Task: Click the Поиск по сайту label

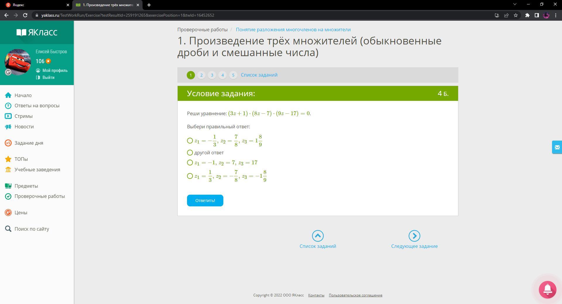Action: (x=32, y=229)
